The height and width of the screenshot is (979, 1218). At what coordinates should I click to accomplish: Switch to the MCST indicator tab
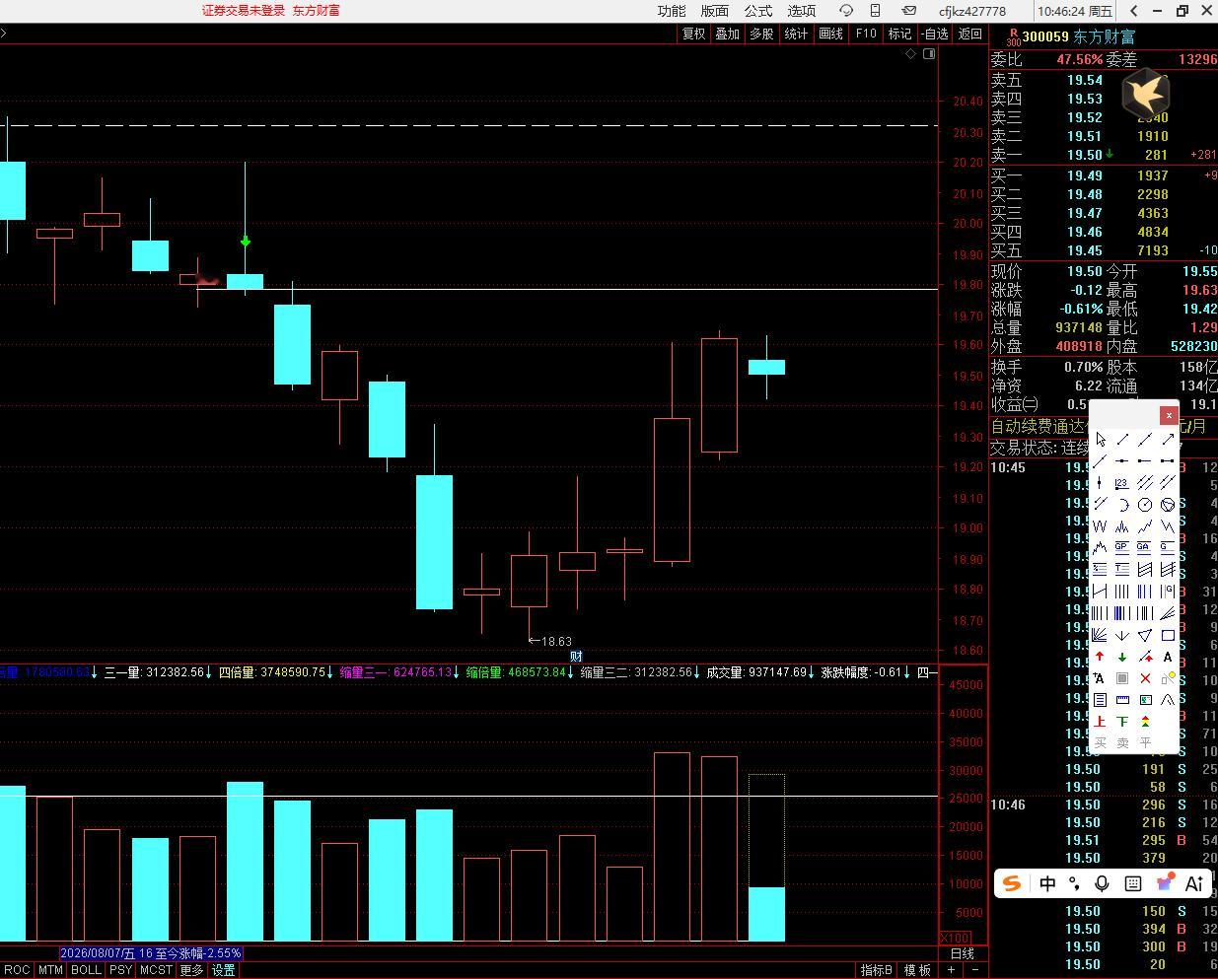156,970
